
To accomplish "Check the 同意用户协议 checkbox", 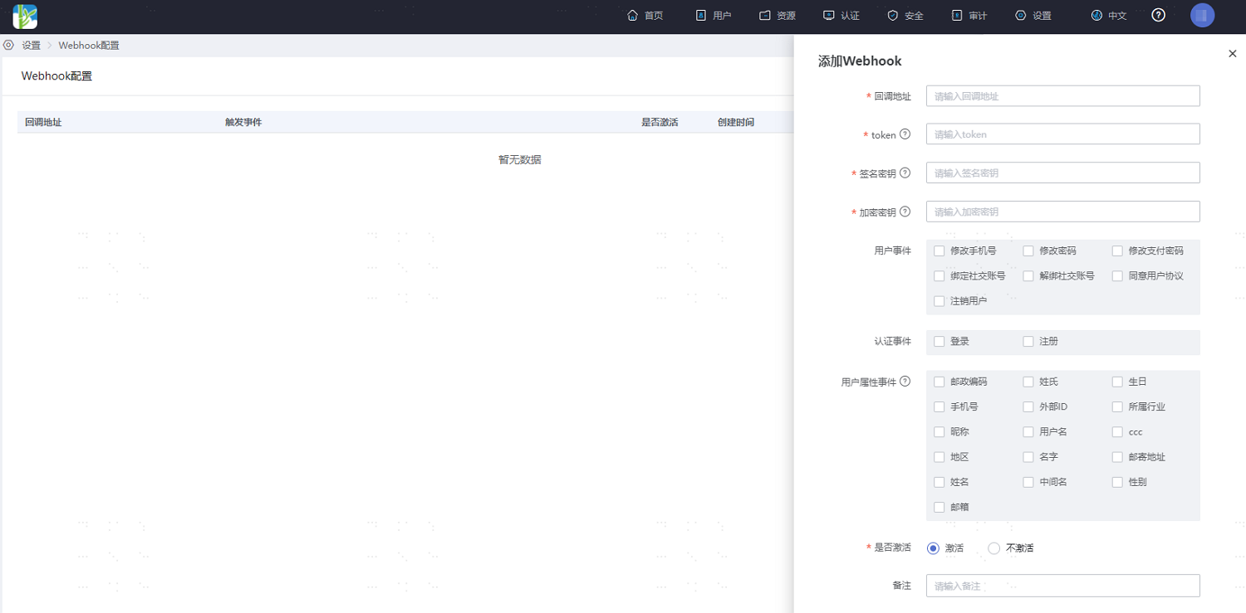I will click(x=1117, y=276).
